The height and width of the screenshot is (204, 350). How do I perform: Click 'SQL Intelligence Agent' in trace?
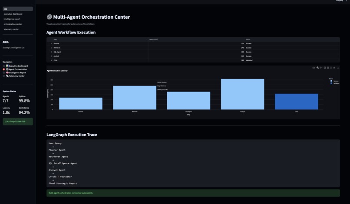coord(63,163)
